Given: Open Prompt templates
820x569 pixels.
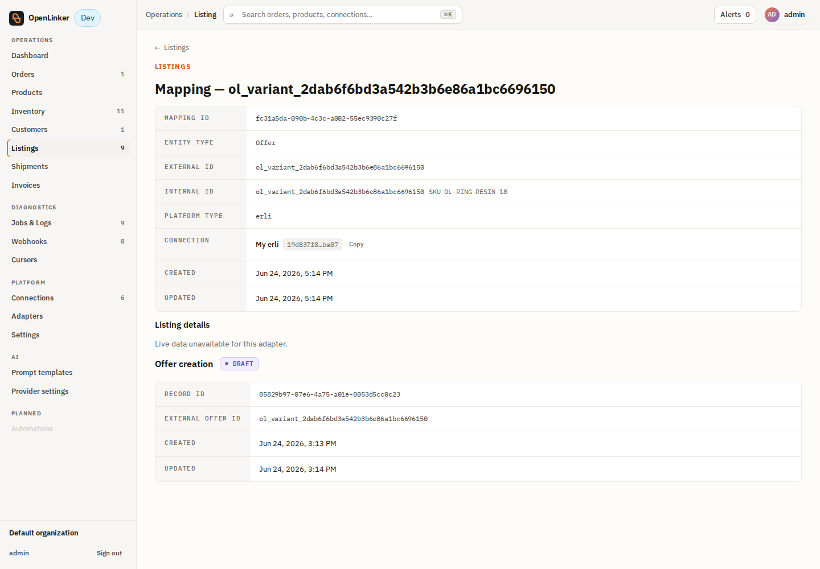Looking at the screenshot, I should (68, 373).
